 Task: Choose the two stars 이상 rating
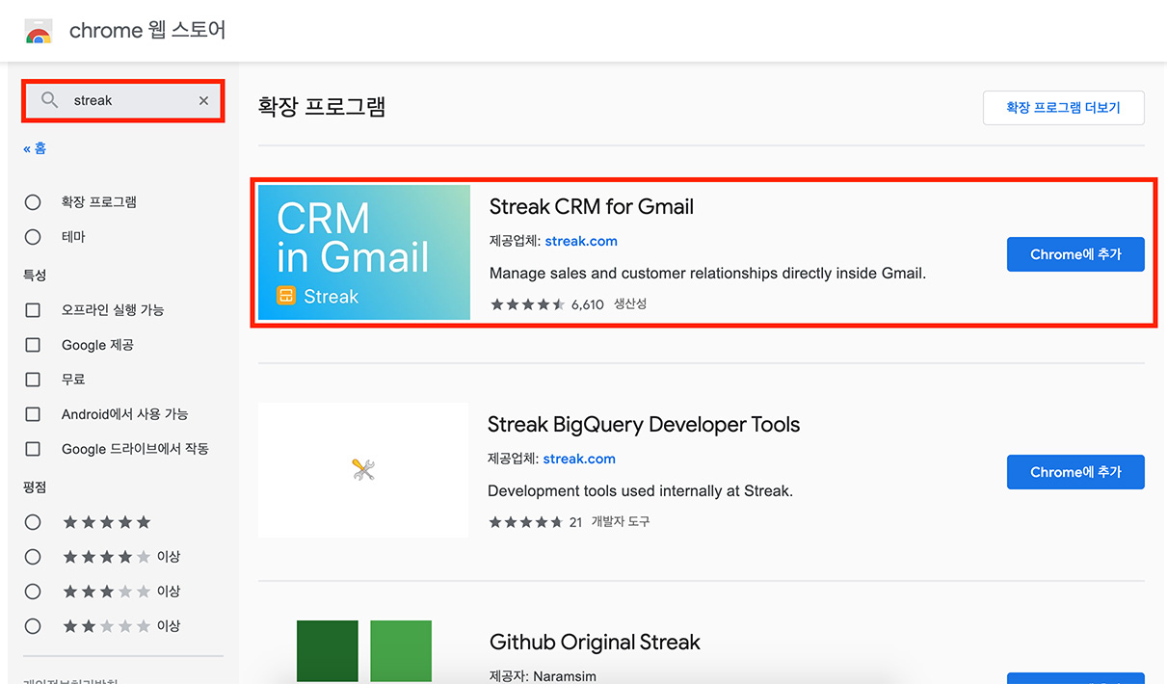coord(33,626)
